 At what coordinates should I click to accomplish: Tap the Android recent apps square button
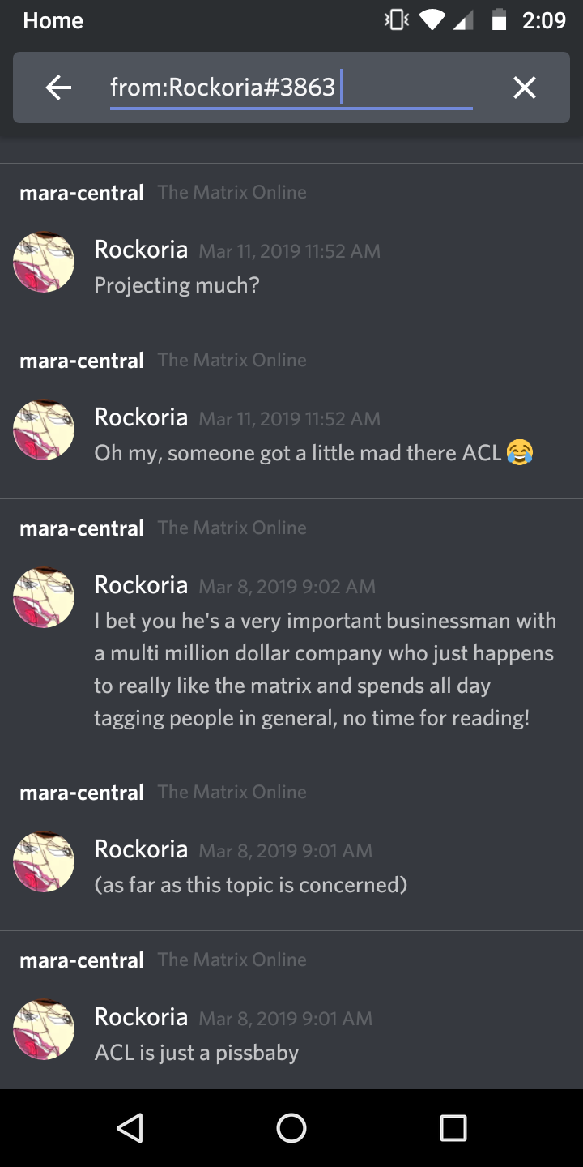pos(453,1127)
